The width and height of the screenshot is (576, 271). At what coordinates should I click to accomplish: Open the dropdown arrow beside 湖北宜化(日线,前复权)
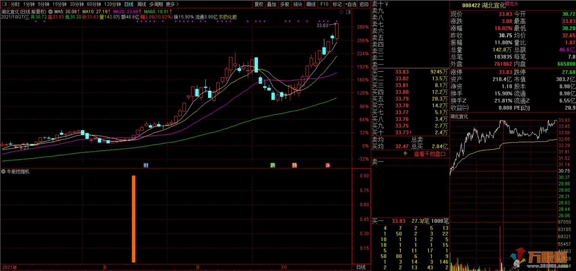click(x=50, y=12)
